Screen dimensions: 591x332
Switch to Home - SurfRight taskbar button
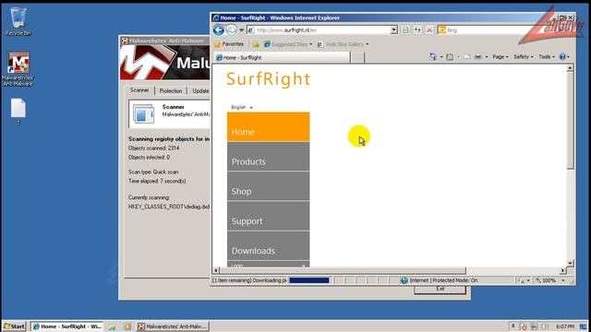click(66, 326)
